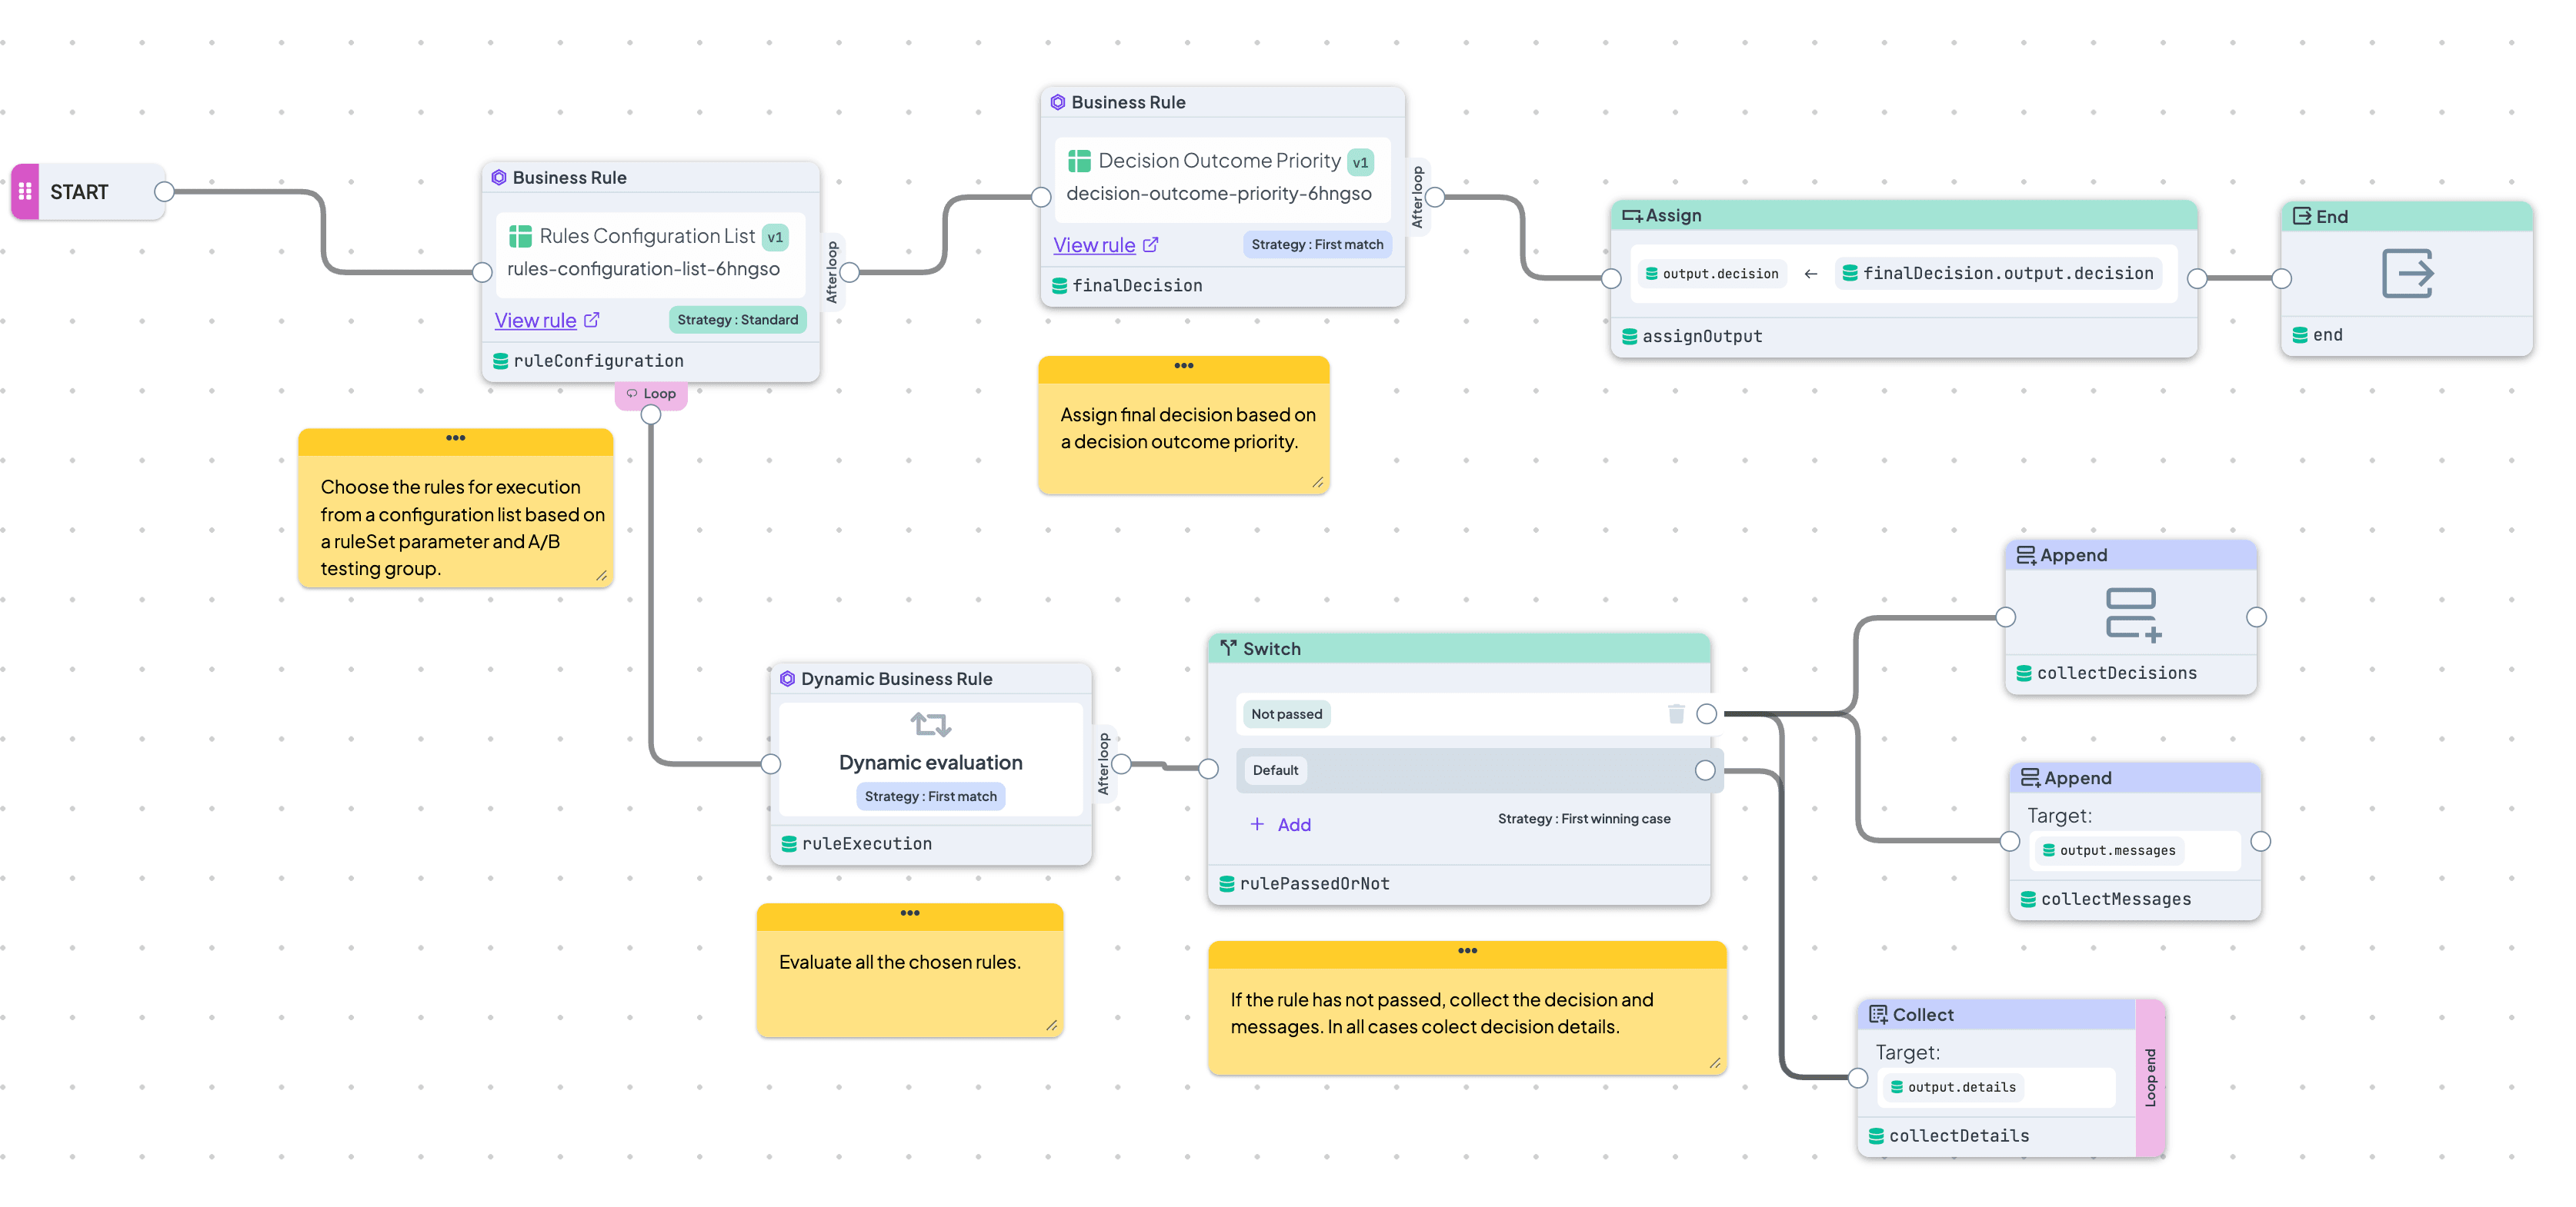This screenshot has height=1207, width=2576.
Task: Click the hexagon icon of Rules Configuration Business Rule
Action: pyautogui.click(x=499, y=177)
